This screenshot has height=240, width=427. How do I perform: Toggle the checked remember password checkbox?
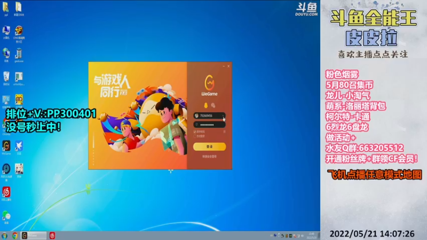[x=195, y=132]
